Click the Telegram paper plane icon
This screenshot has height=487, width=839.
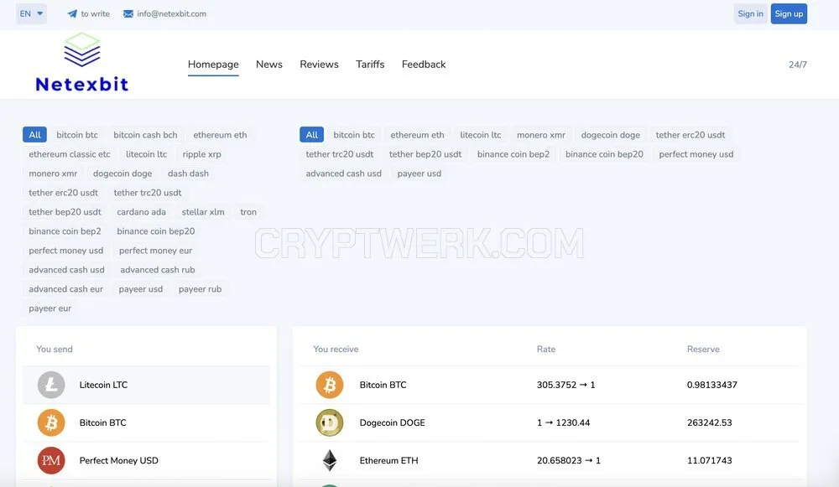(x=71, y=14)
